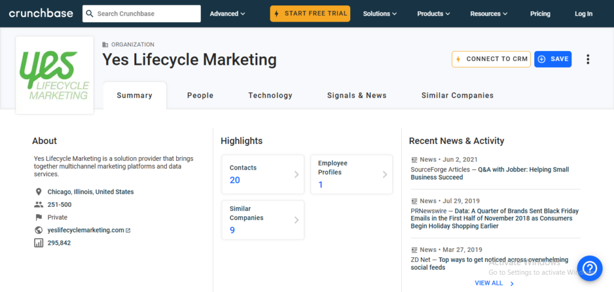Click the rank bar chart icon
This screenshot has width=614, height=292.
(x=38, y=243)
